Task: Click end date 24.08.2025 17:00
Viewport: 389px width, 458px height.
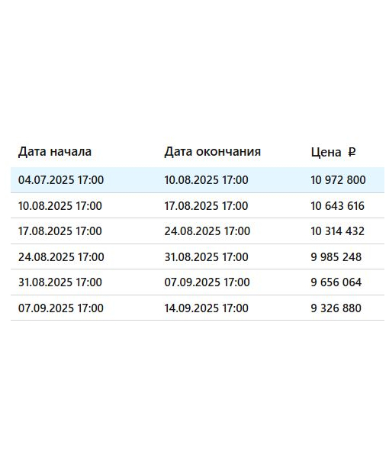Action: [207, 231]
